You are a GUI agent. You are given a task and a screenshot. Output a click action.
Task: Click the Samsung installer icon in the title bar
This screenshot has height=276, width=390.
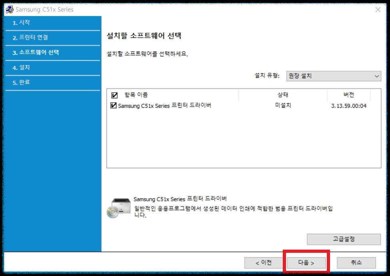[x=9, y=9]
